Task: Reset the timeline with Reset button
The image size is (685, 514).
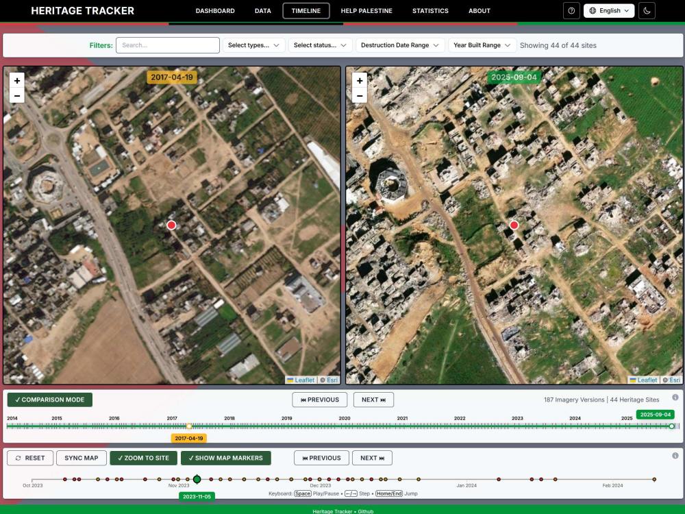Action: (x=30, y=458)
